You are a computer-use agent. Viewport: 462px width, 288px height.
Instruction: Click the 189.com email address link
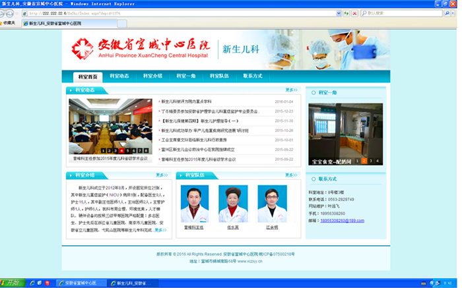point(342,221)
